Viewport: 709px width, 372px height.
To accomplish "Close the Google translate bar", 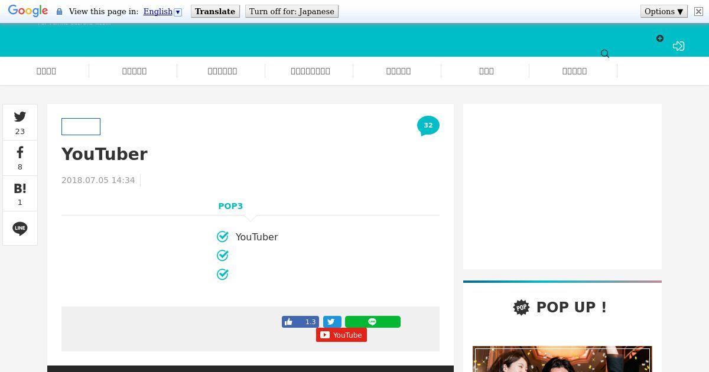I will 698,11.
